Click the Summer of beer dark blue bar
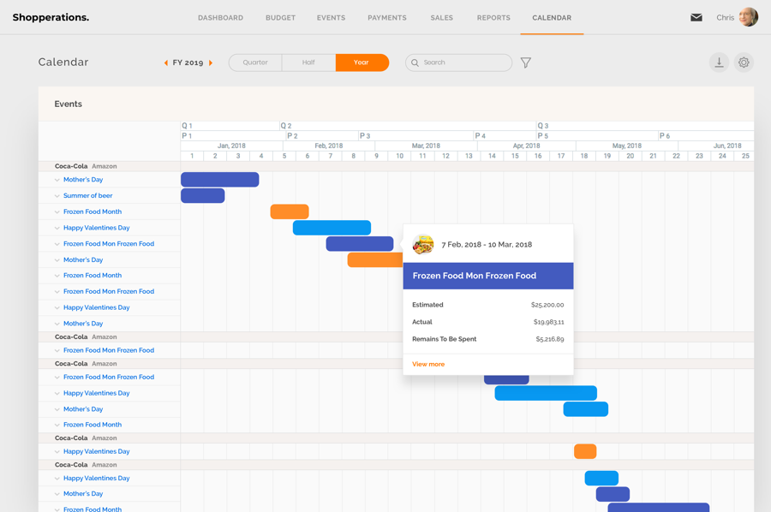The width and height of the screenshot is (771, 512). pyautogui.click(x=202, y=195)
